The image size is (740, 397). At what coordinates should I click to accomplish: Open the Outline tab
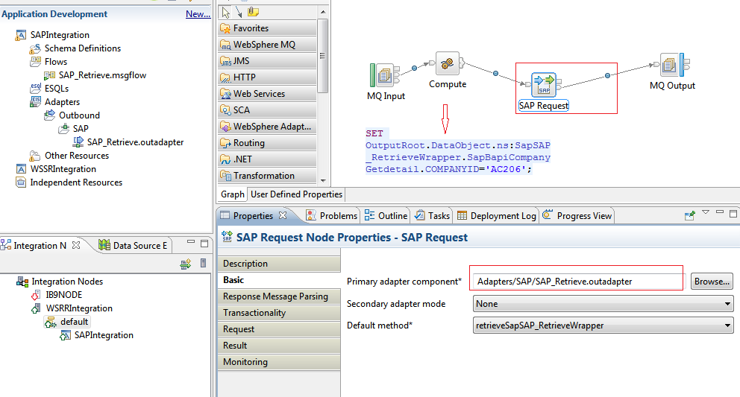coord(386,215)
